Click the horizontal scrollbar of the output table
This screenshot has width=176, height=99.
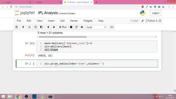tap(63, 37)
